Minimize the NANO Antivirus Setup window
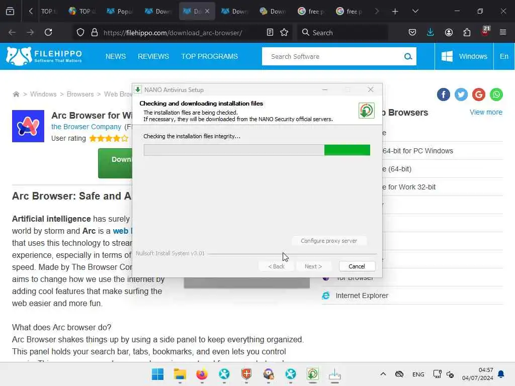 coord(325,89)
